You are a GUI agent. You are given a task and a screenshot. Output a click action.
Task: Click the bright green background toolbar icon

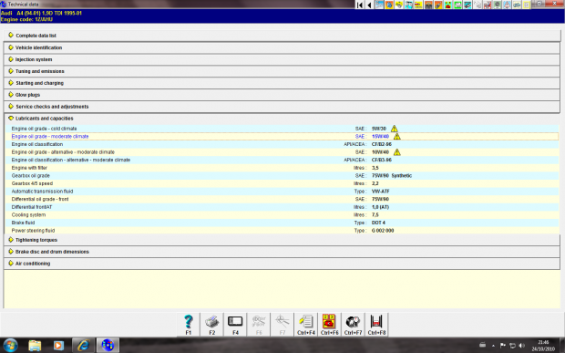[x=457, y=5]
